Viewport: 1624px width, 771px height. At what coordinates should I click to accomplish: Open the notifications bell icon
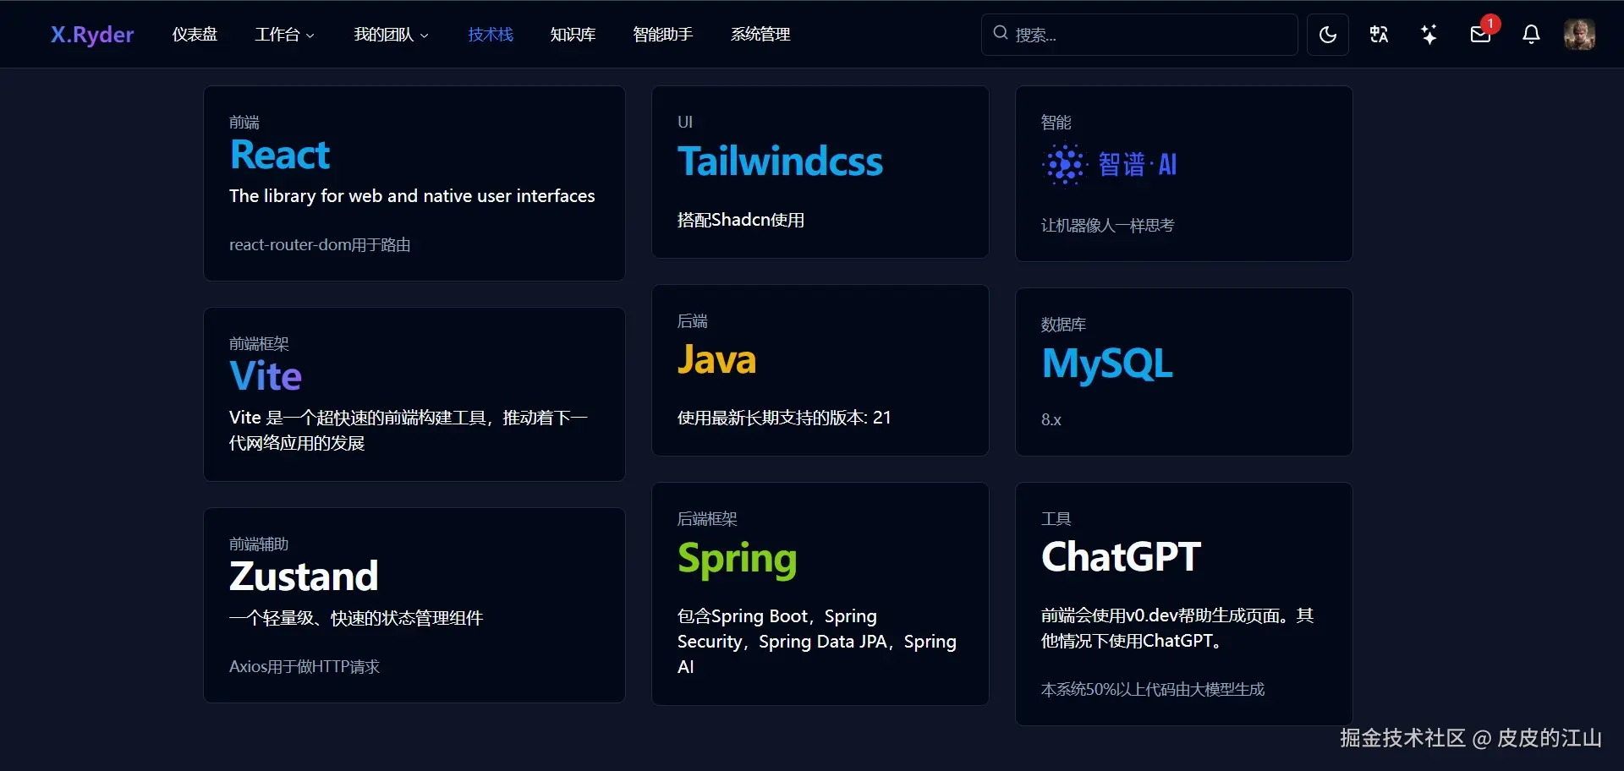coord(1531,35)
